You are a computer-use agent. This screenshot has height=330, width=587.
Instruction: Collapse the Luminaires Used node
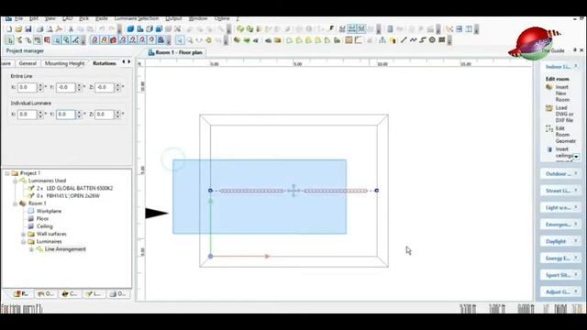click(x=15, y=181)
